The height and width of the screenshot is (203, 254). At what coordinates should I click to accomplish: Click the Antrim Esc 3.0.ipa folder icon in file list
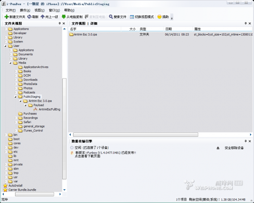(x=71, y=34)
